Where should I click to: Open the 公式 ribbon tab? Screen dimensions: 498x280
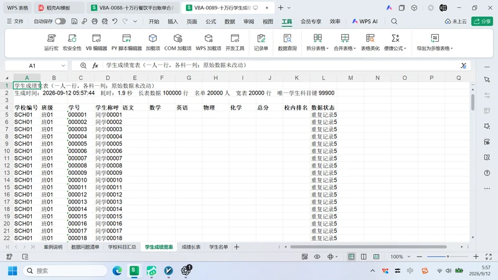[210, 21]
